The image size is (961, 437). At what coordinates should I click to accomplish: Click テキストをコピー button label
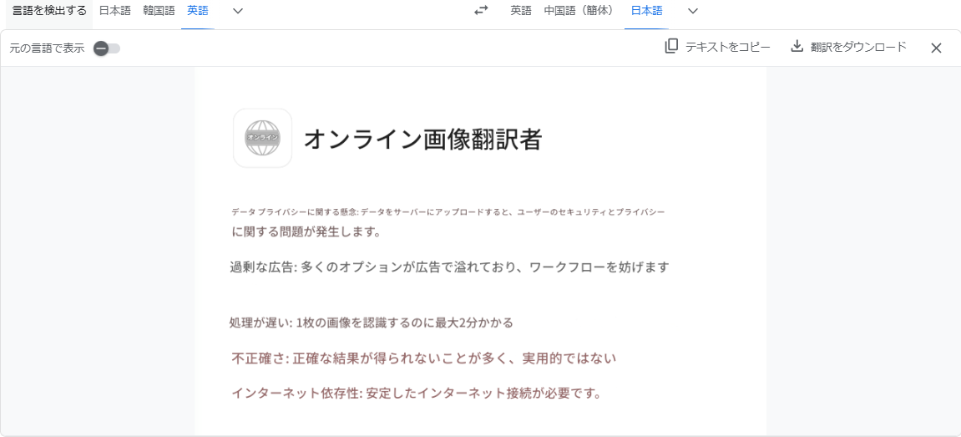[x=727, y=48]
